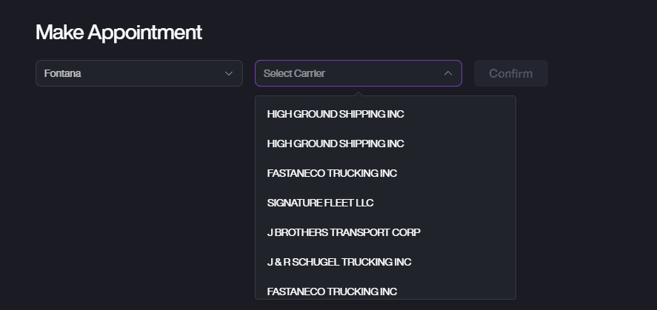Click the Make Appointment heading
657x310 pixels.
(x=119, y=33)
